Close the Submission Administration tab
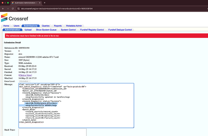The width and height of the screenshot is (208, 136). [40, 3]
